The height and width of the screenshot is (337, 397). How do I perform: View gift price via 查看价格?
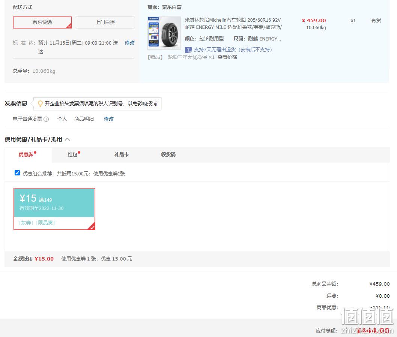[x=227, y=57]
